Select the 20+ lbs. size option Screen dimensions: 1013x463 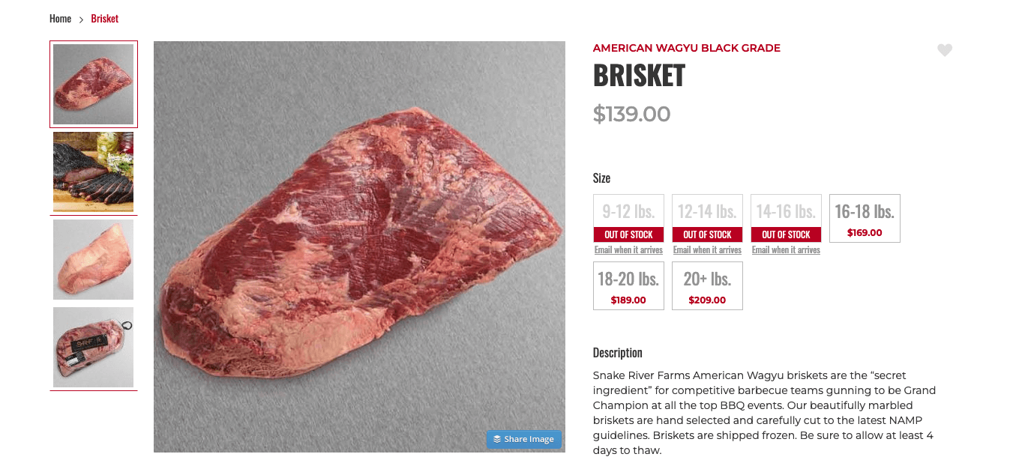707,285
